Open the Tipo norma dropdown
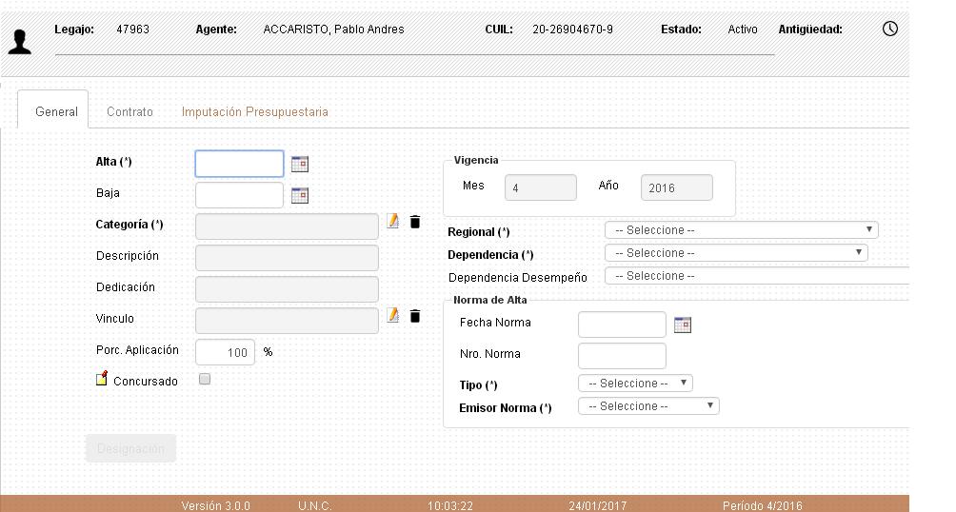 pyautogui.click(x=635, y=384)
